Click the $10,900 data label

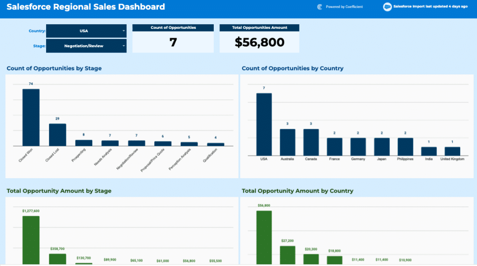[x=405, y=260]
